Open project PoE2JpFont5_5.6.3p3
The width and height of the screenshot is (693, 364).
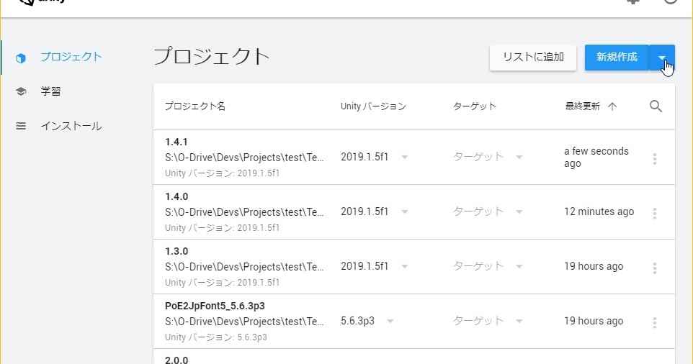pyautogui.click(x=414, y=322)
